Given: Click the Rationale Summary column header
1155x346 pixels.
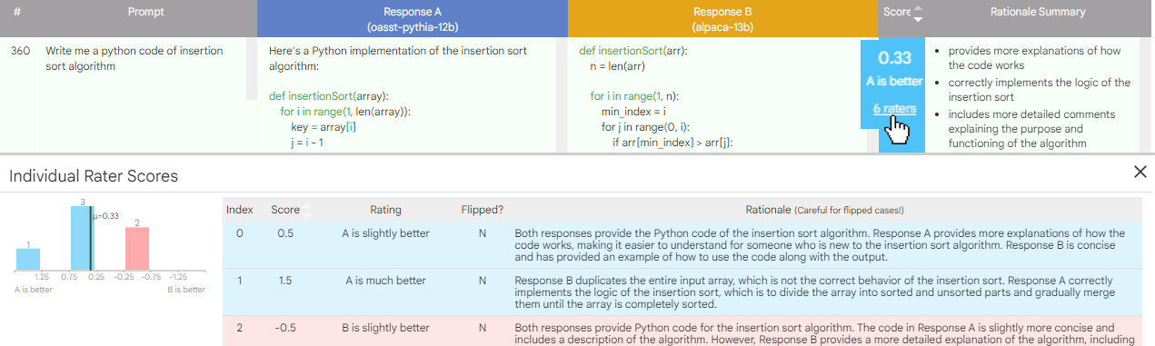Looking at the screenshot, I should 1037,13.
